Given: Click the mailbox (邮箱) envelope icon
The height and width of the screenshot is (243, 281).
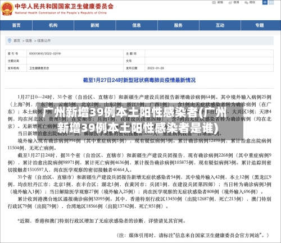Looking at the screenshot, I should click(214, 2).
